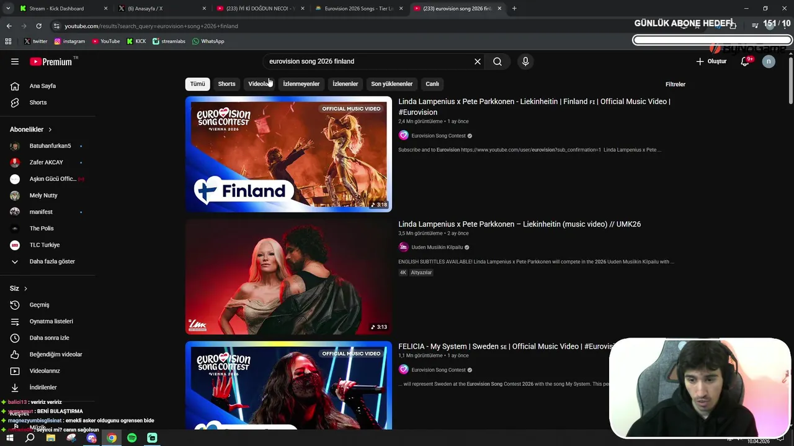Open Spotify from the taskbar
794x446 pixels.
(x=132, y=438)
